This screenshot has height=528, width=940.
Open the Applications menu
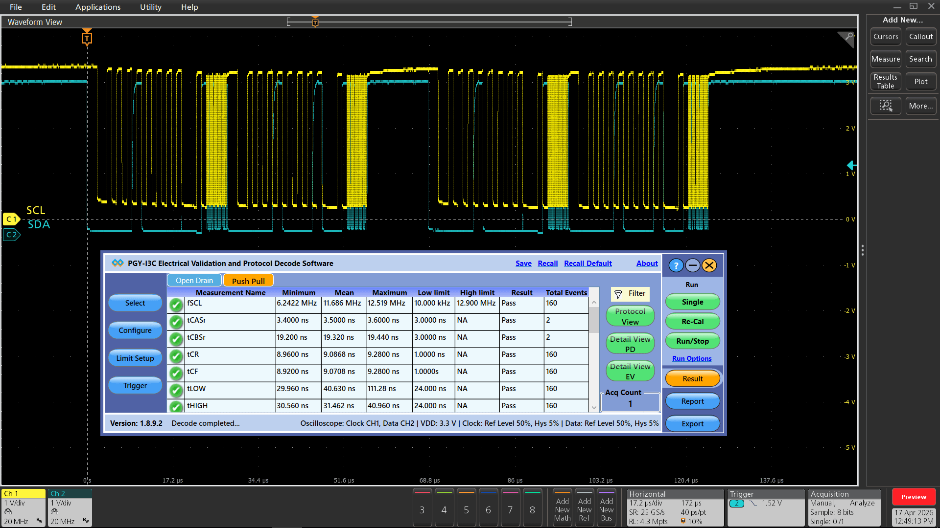click(x=98, y=7)
